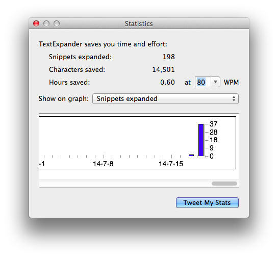Click the empty scrollbar track left of thumb
278x258 pixels.
point(125,184)
